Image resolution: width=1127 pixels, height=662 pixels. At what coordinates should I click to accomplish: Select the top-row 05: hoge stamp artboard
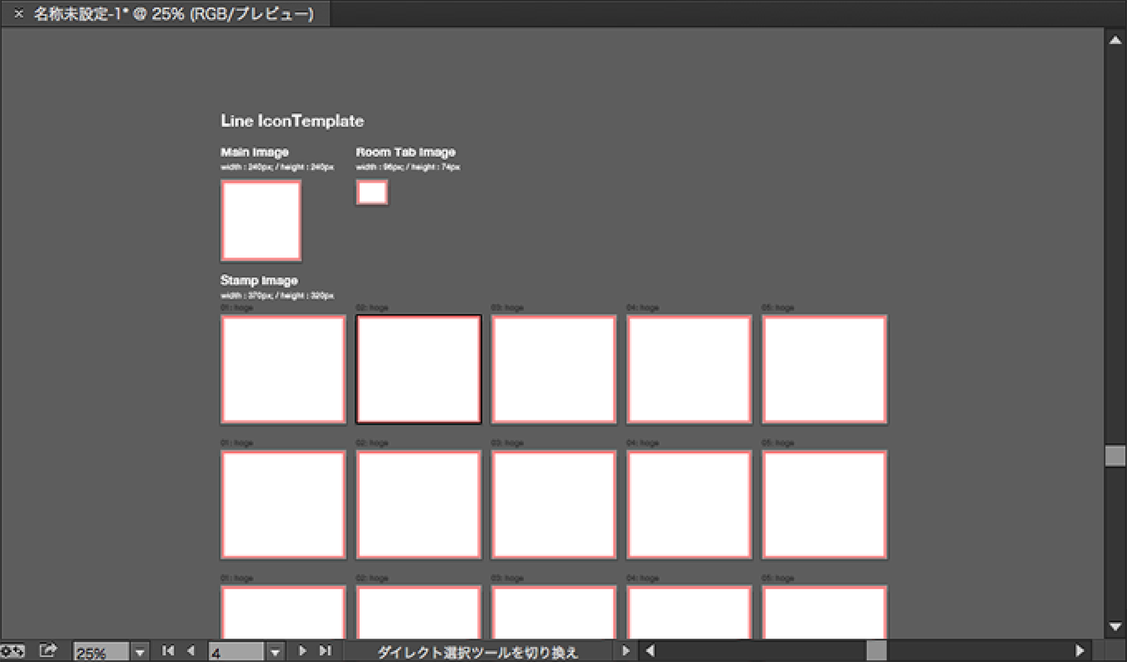pyautogui.click(x=824, y=369)
